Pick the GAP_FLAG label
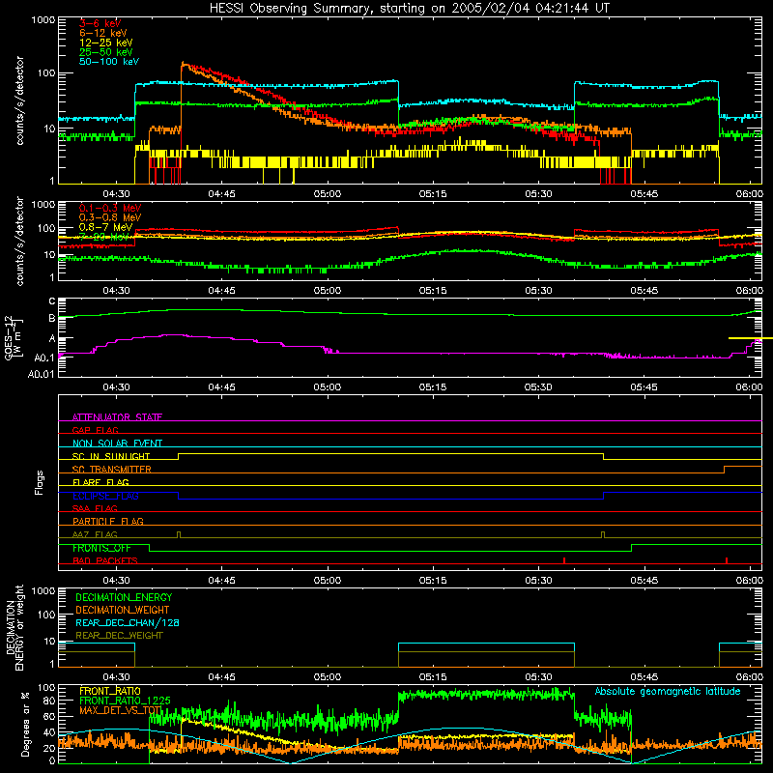The width and height of the screenshot is (773, 773). tap(95, 430)
